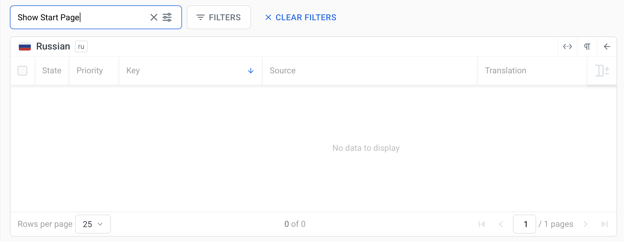Clear the search text with the X icon

(x=154, y=17)
